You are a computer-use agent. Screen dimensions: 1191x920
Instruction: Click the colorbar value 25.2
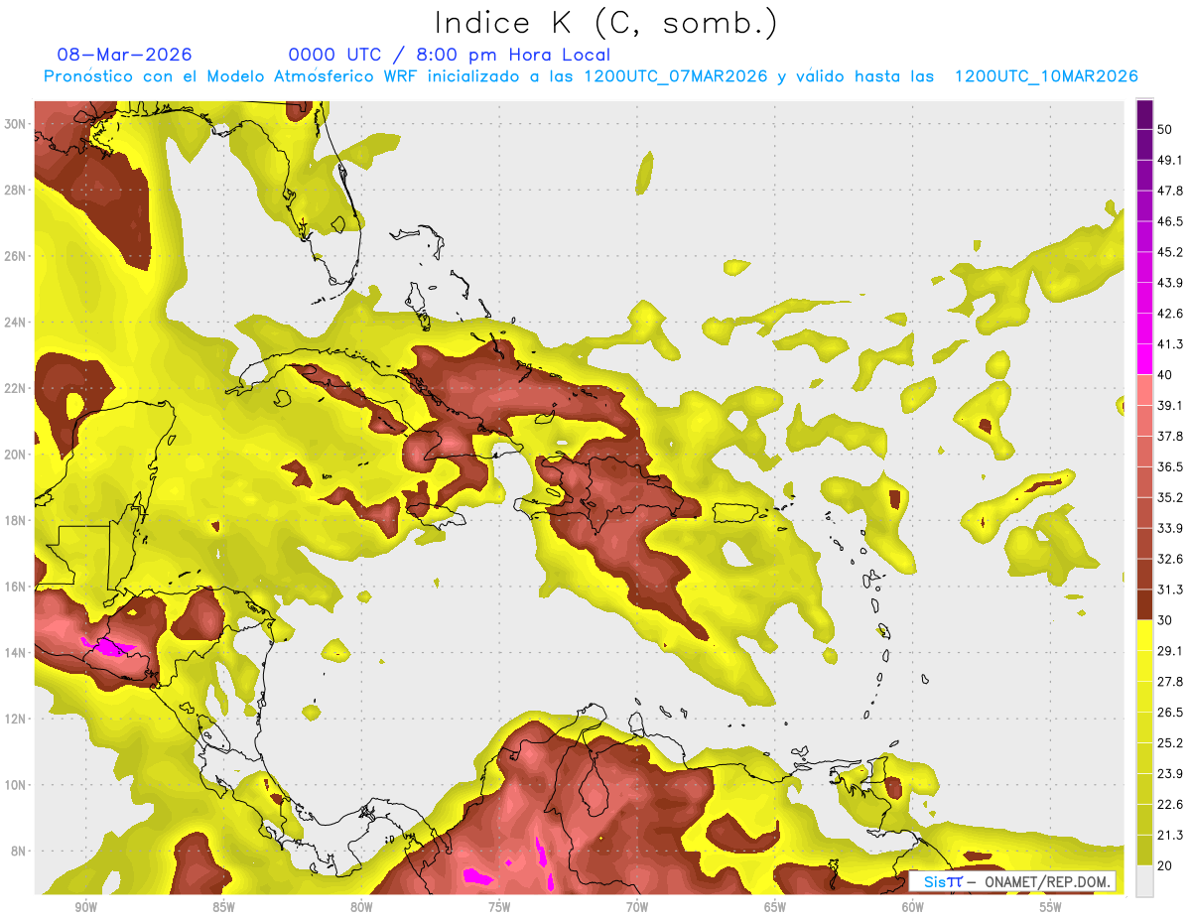click(1170, 743)
